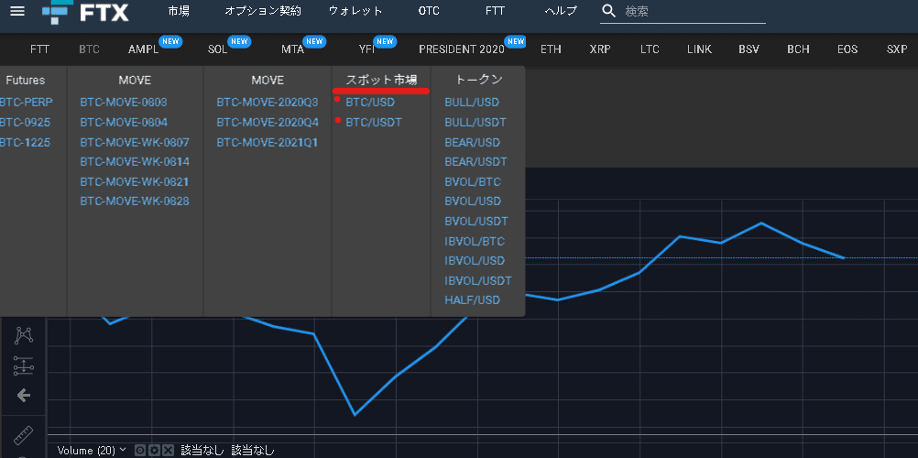Select SOL in the coin bar
The width and height of the screenshot is (918, 458).
(x=217, y=49)
